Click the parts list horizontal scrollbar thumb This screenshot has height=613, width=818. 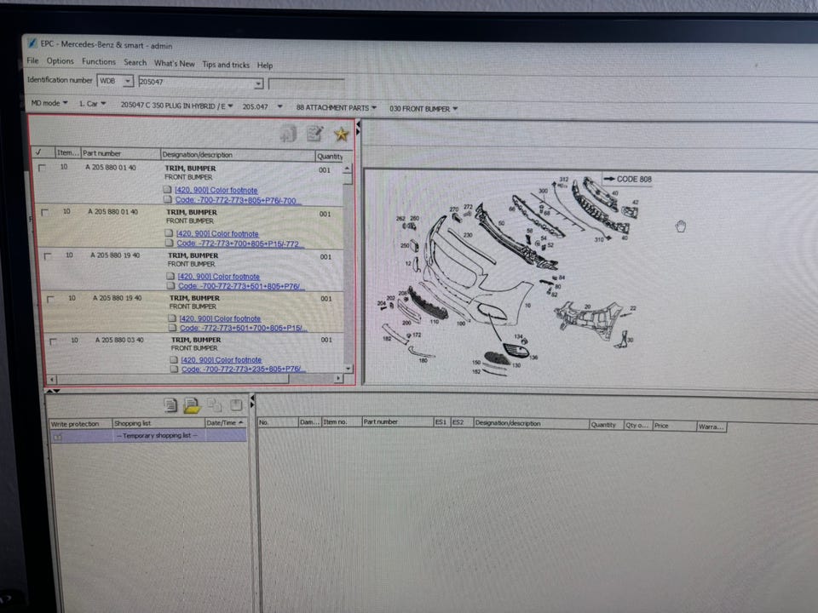(173, 379)
